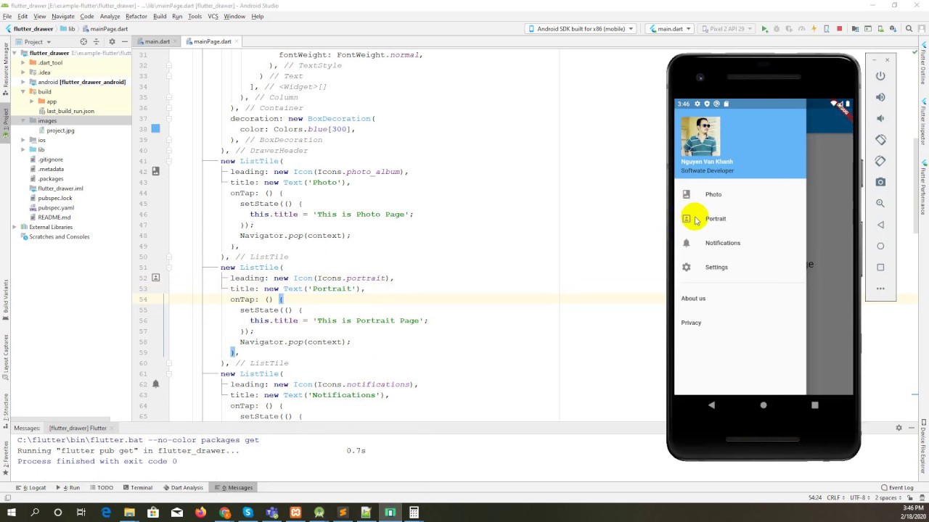This screenshot has height=522, width=929.
Task: Open the Dart Analysis tool window
Action: tap(182, 488)
